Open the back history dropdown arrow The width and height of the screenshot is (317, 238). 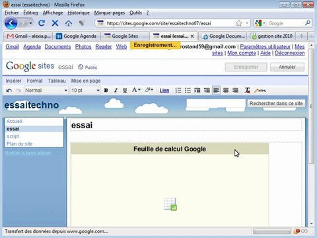30,23
